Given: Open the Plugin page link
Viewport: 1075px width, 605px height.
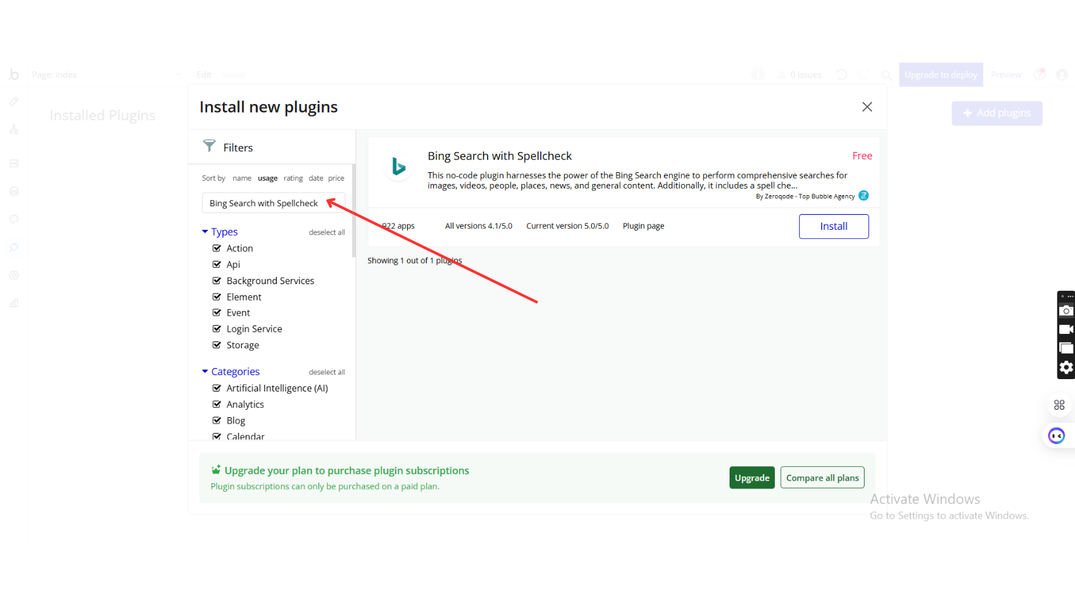Looking at the screenshot, I should tap(643, 226).
